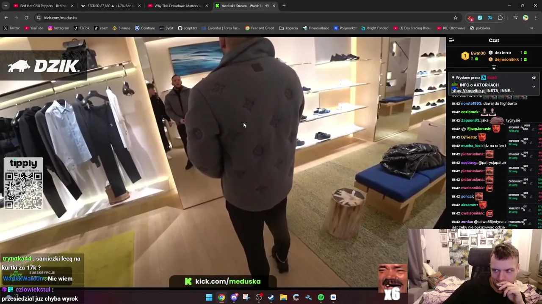Close the BTCUSD tab
The height and width of the screenshot is (304, 542).
(x=139, y=6)
